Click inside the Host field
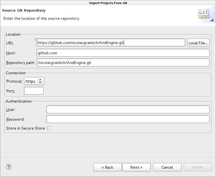Image resolution: width=216 pixels, height=177 pixels. pos(123,53)
